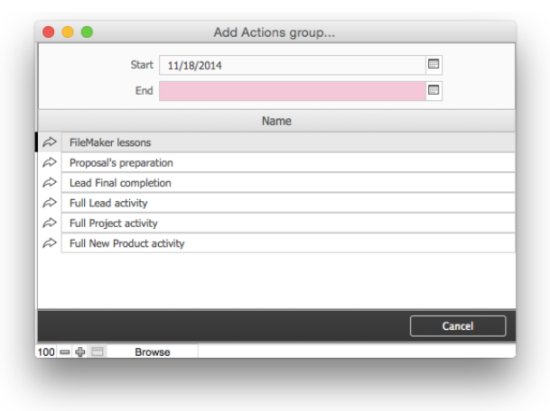Select the Full Project activity row
The width and height of the screenshot is (550, 411).
pos(287,224)
